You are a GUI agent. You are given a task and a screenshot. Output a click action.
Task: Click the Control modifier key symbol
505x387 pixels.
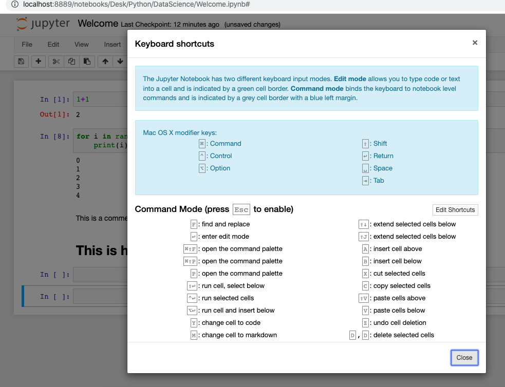pyautogui.click(x=202, y=156)
